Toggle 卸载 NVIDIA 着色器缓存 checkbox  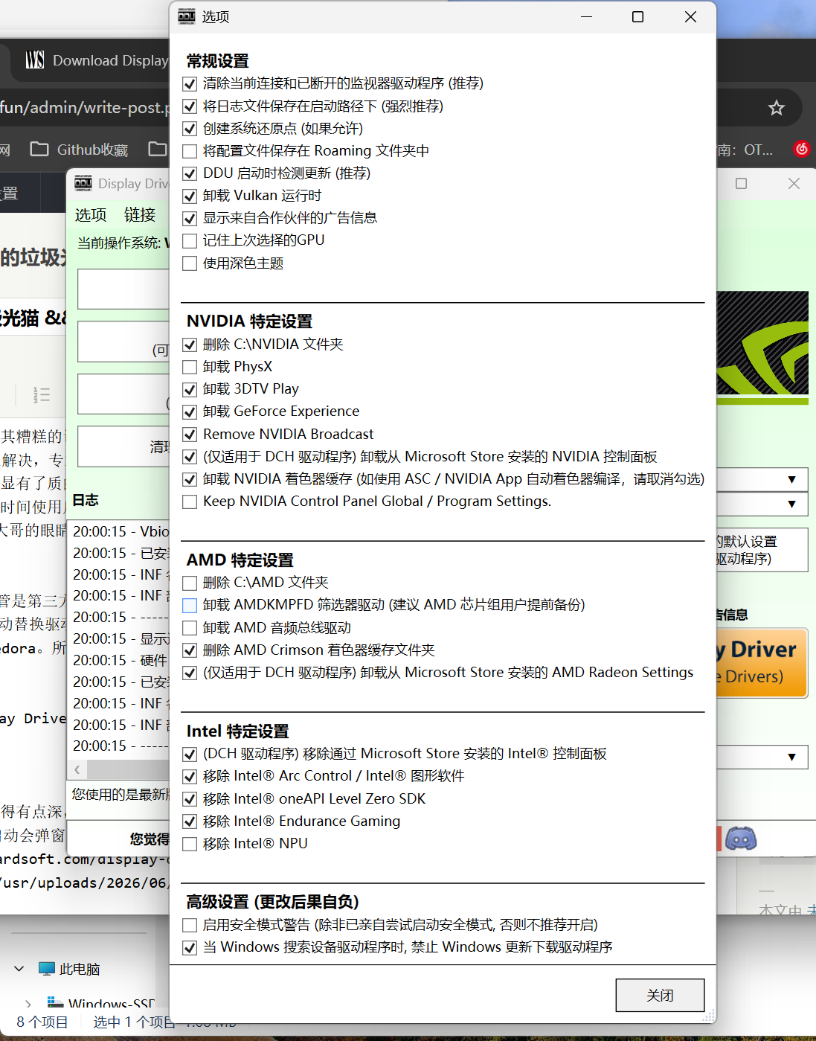[190, 479]
